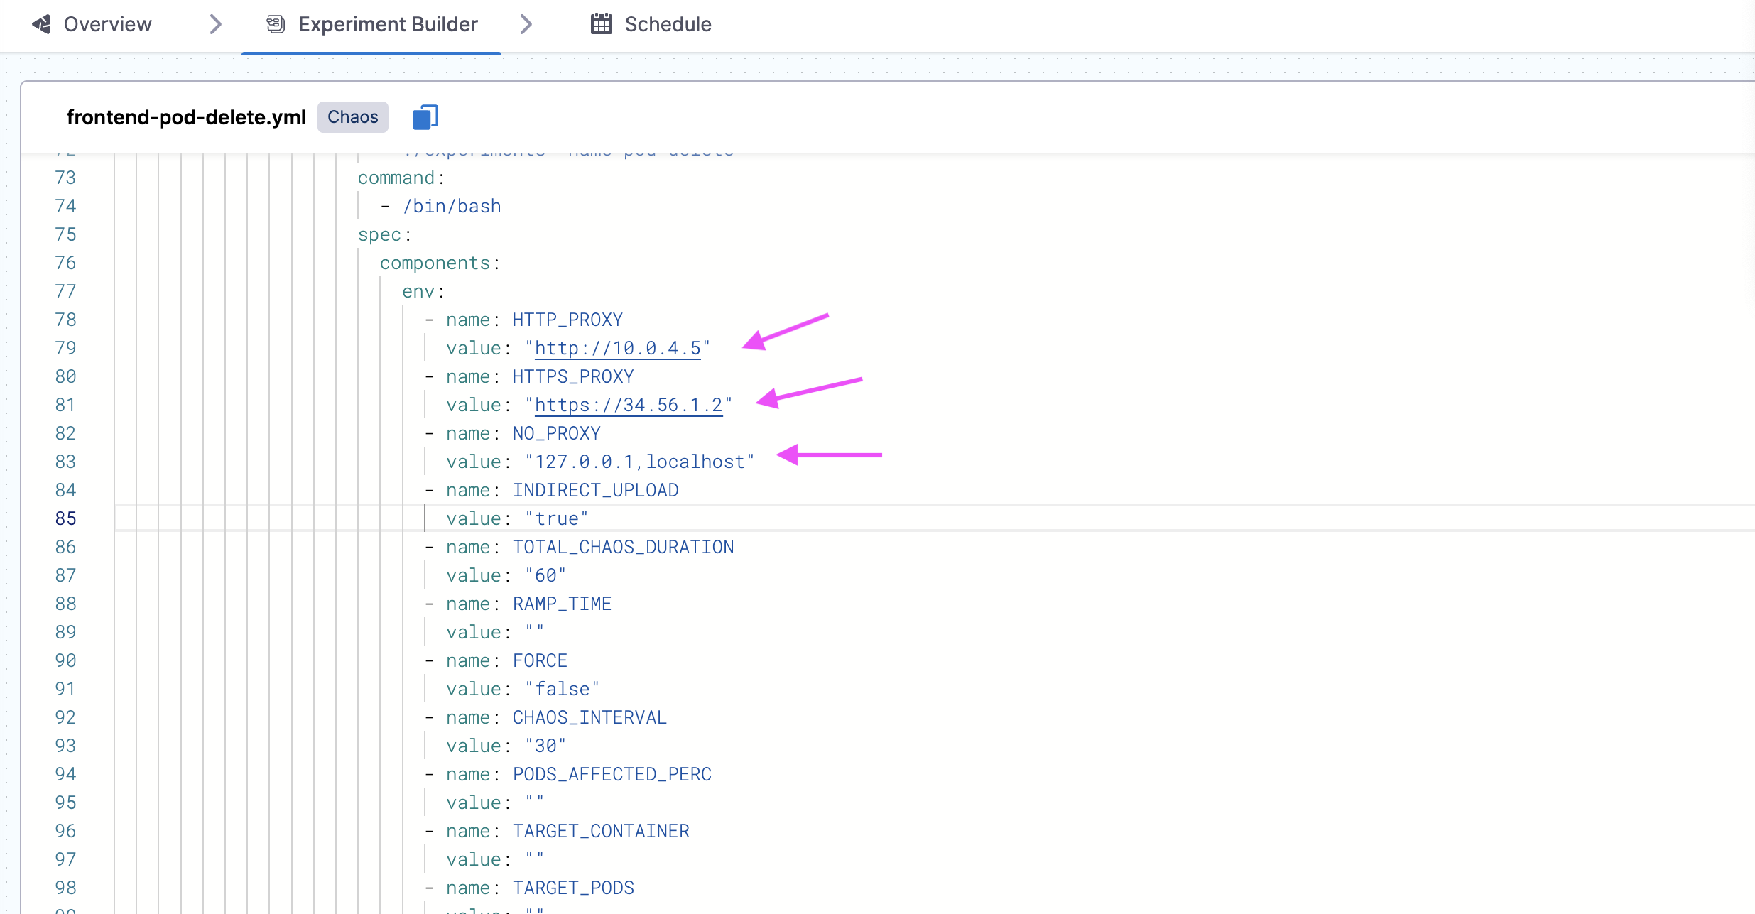Screen dimensions: 1755x914
Task: Open the http://10.0.4.5 link
Action: coord(617,348)
